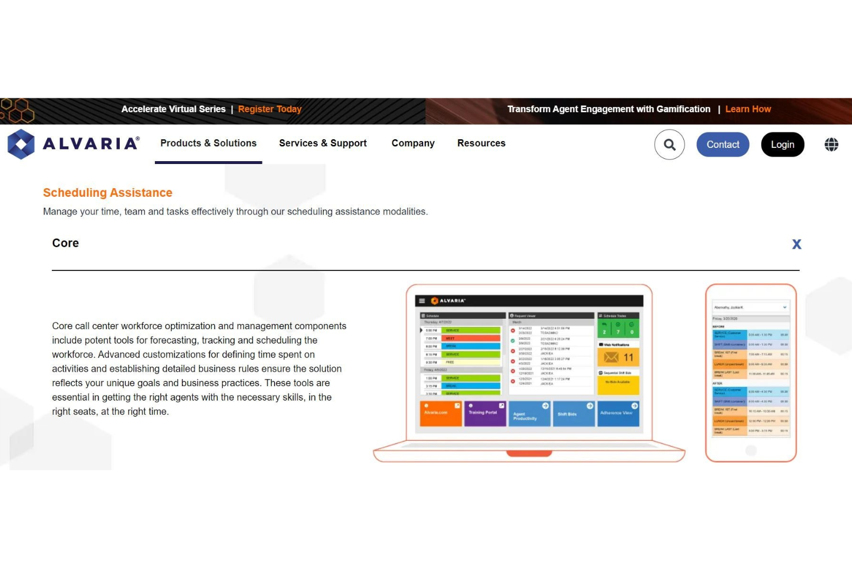
Task: Open the hamburger menu on the dashboard mockup
Action: [x=421, y=301]
